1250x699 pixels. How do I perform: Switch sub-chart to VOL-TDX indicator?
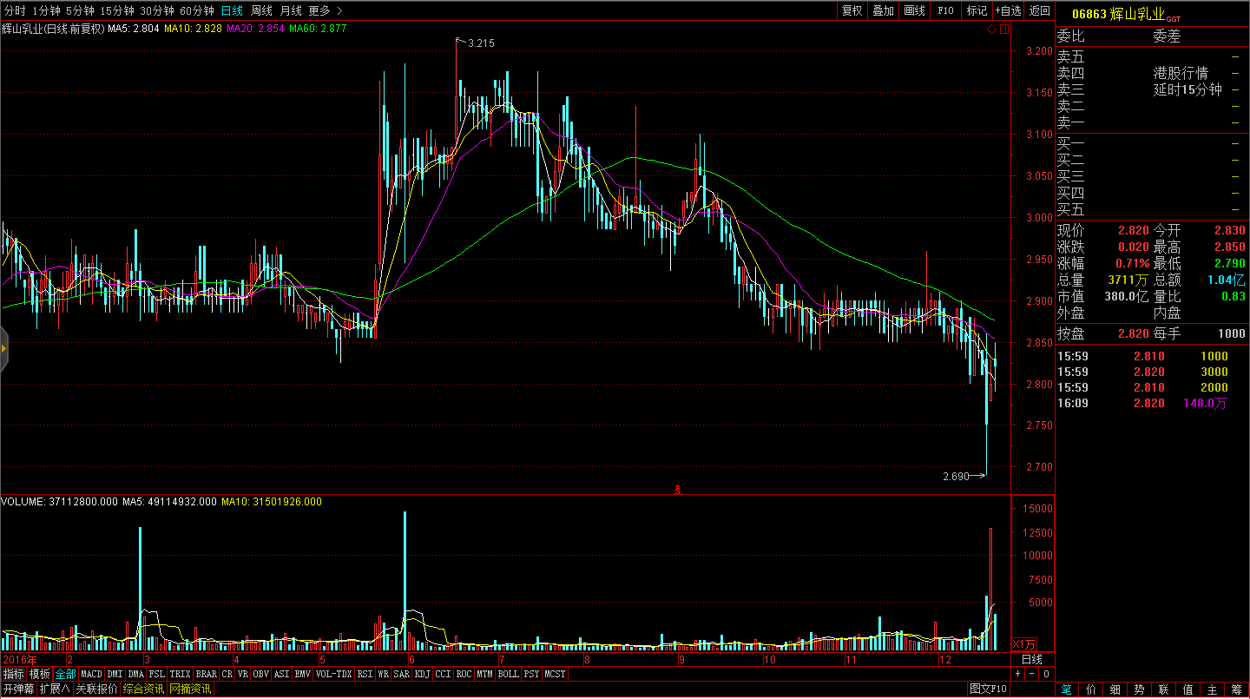tap(334, 674)
